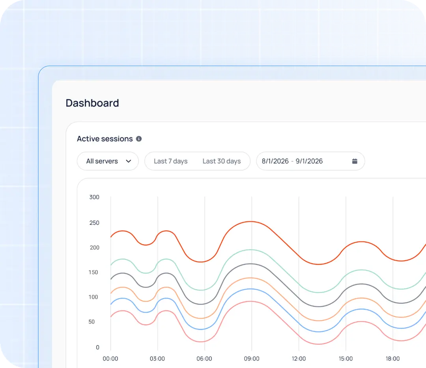
Task: Click the 200 y-axis label
Action: 95,247
